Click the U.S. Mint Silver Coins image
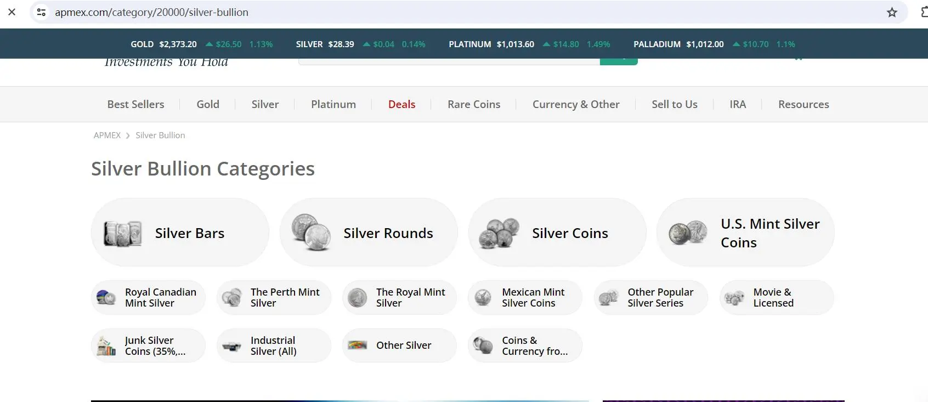Viewport: 928px width, 402px height. (688, 233)
